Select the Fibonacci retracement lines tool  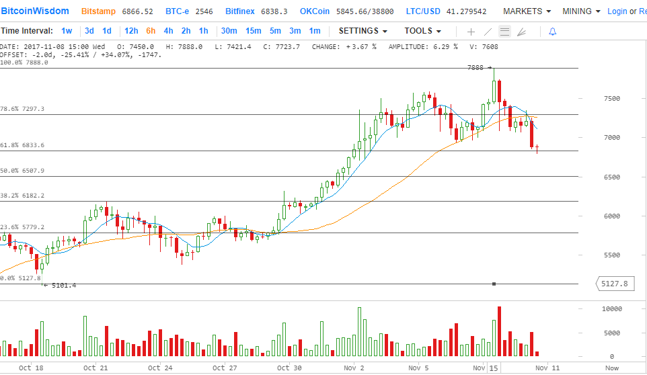click(x=504, y=32)
